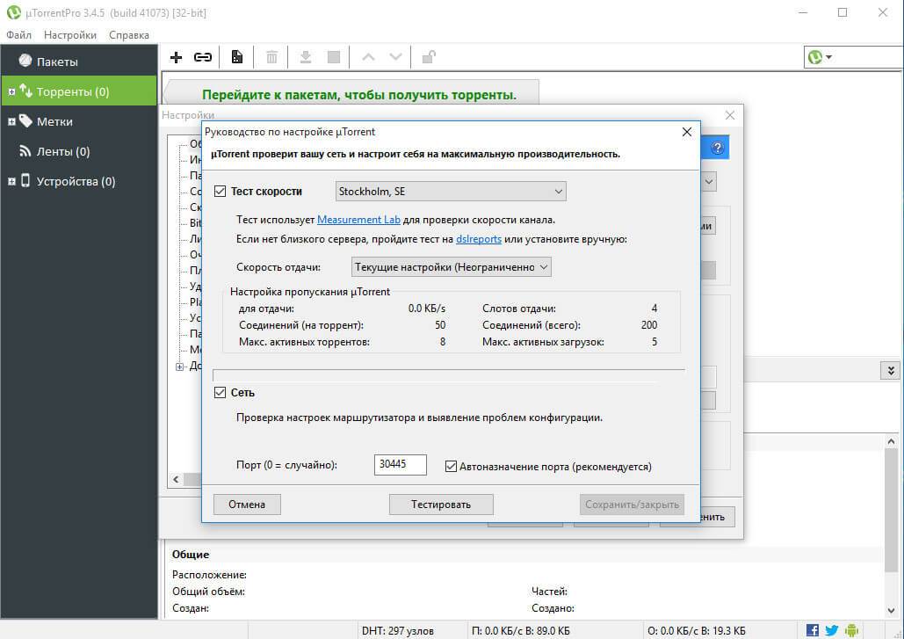Open the Скорость отдачи dropdown
The height and width of the screenshot is (639, 904).
[452, 267]
